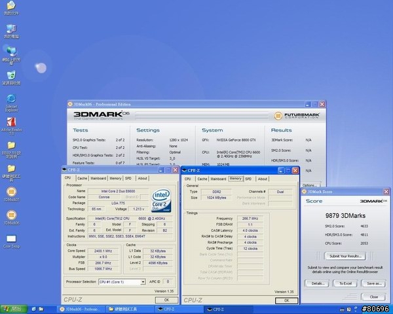Click the Bus Speed value 1066.7 MHz

(x=103, y=269)
